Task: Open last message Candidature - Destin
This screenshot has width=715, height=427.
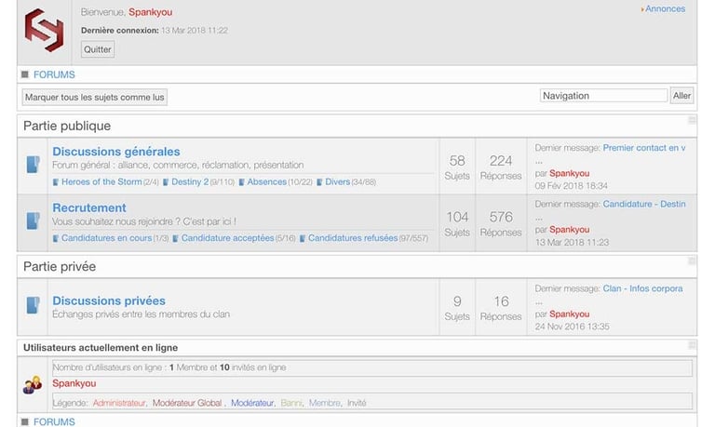Action: tap(644, 204)
